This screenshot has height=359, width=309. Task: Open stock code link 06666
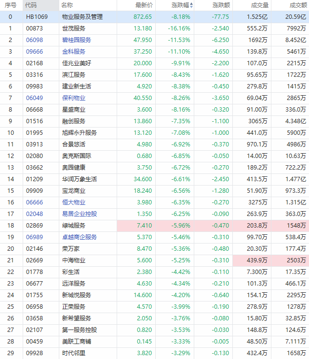coord(35,202)
